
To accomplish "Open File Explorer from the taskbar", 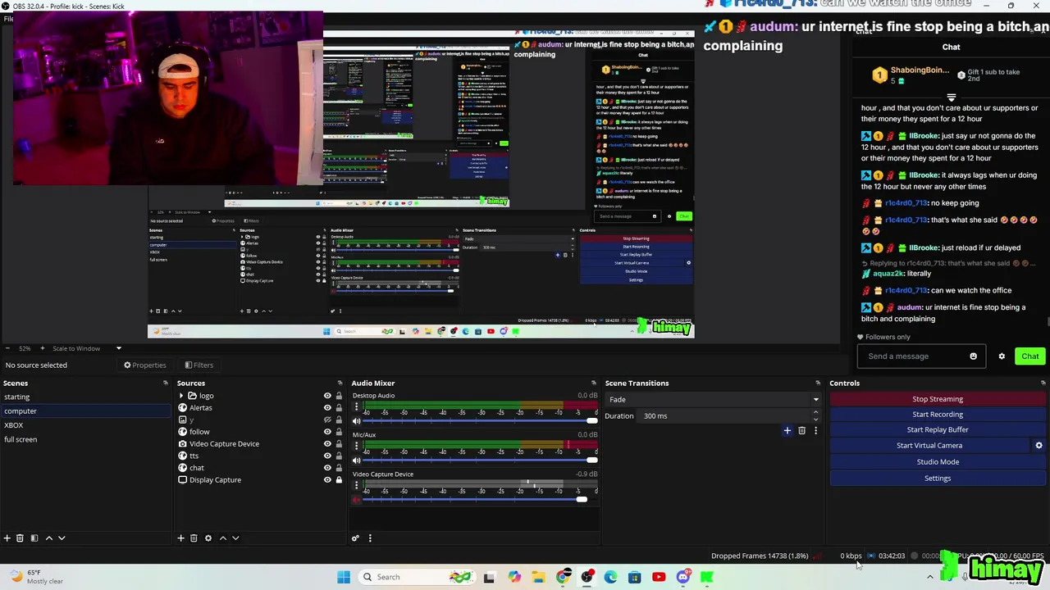I will coord(538,577).
